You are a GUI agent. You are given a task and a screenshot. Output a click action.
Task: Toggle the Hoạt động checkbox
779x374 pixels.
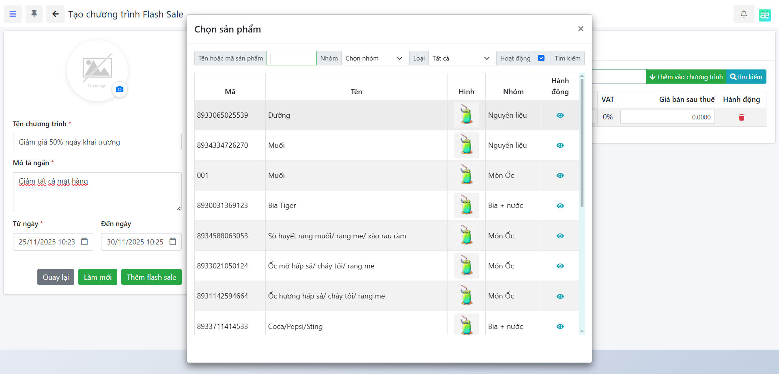pos(541,58)
